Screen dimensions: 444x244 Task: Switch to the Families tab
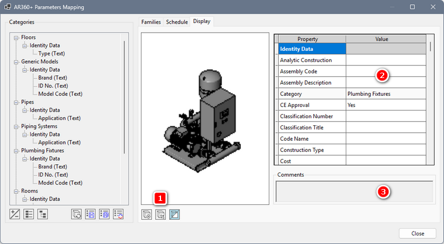coord(150,22)
